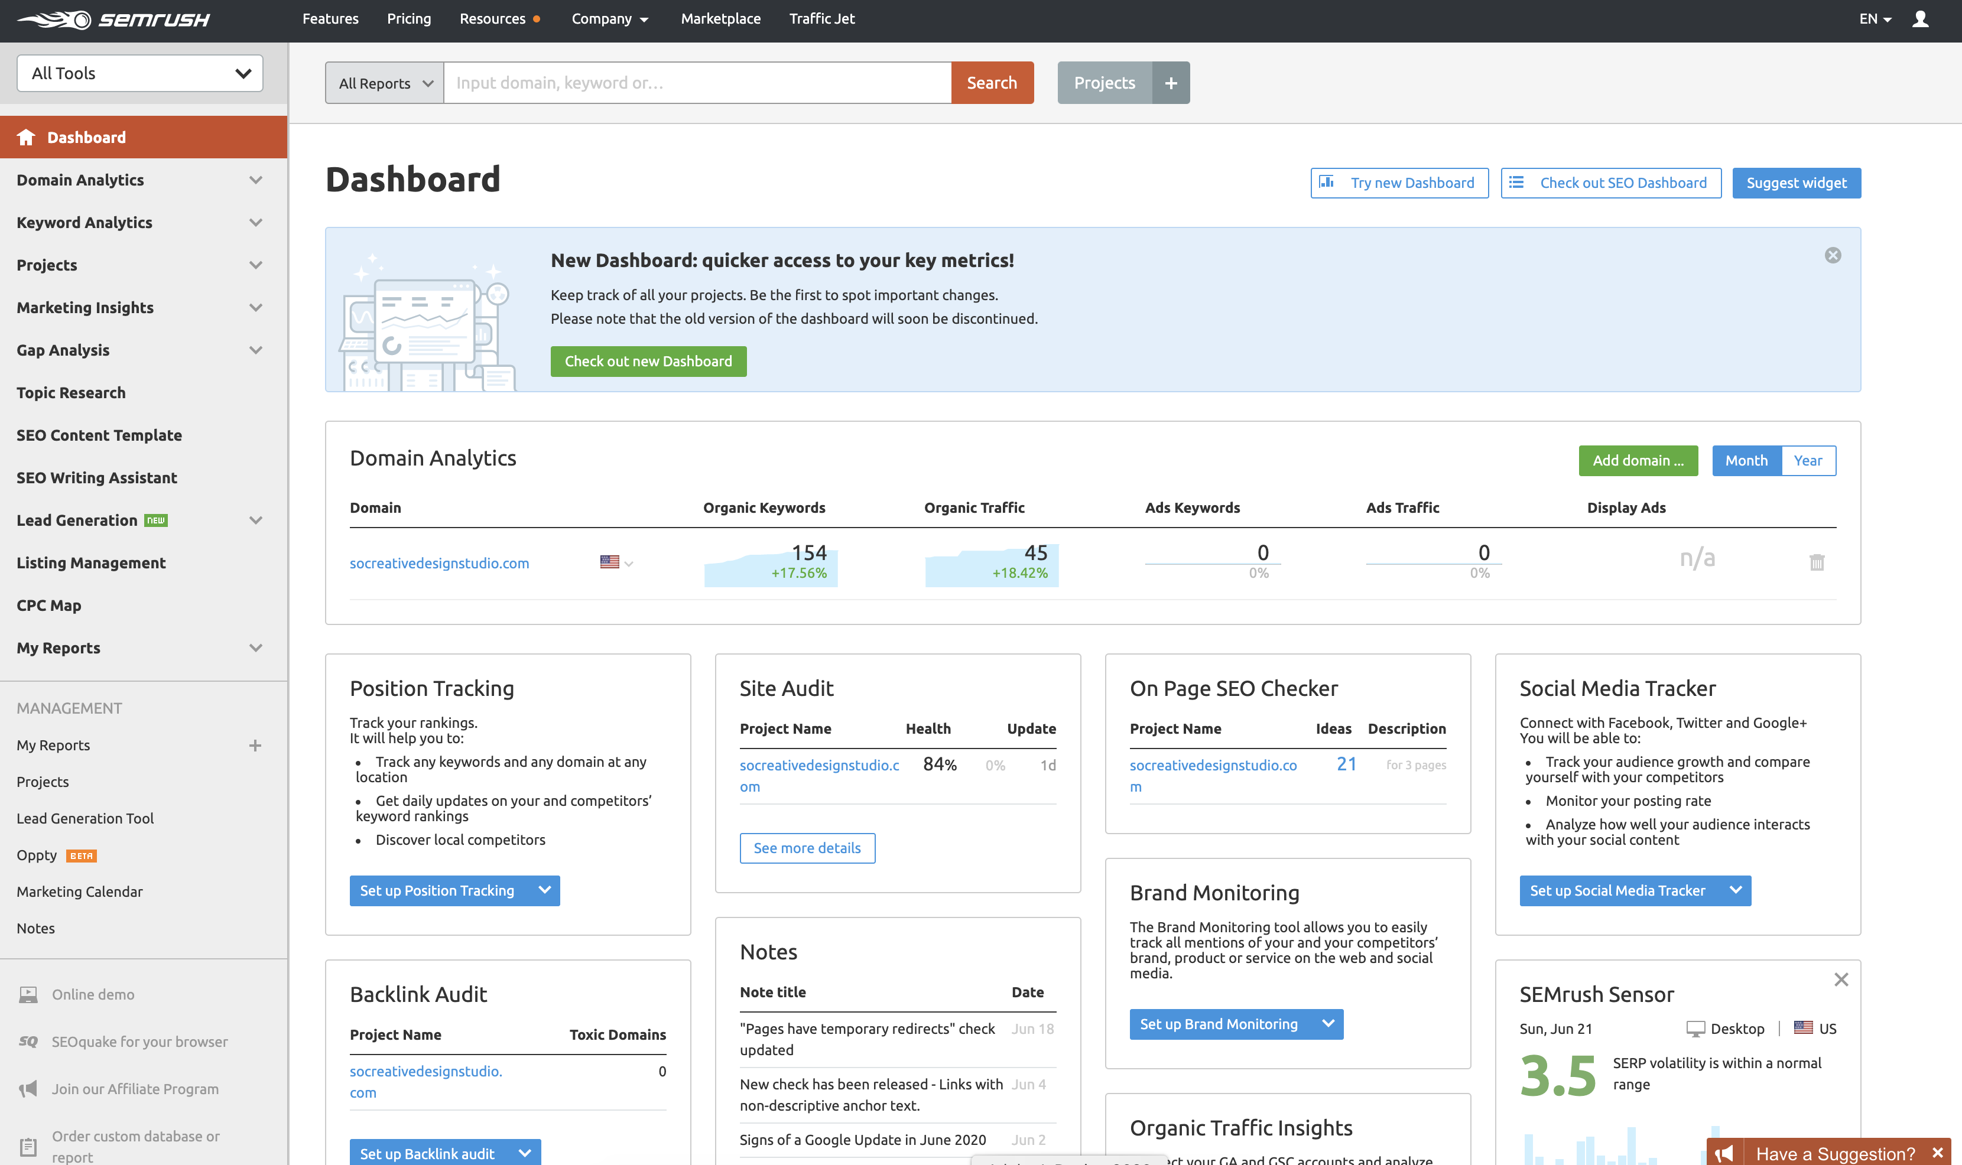Expand the bold My Reports sidebar section
The width and height of the screenshot is (1962, 1165).
pos(255,647)
